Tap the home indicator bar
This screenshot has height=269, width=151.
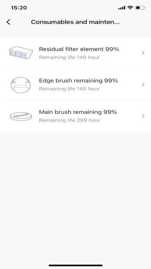click(x=75, y=266)
